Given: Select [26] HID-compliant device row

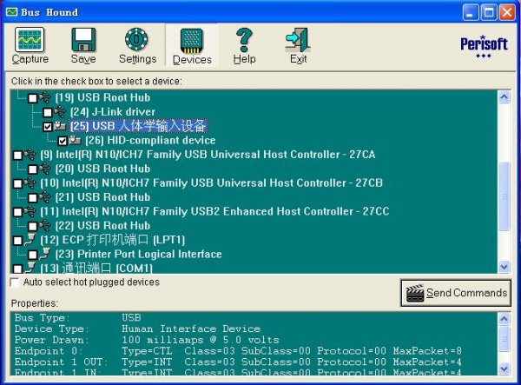Looking at the screenshot, I should tap(150, 140).
